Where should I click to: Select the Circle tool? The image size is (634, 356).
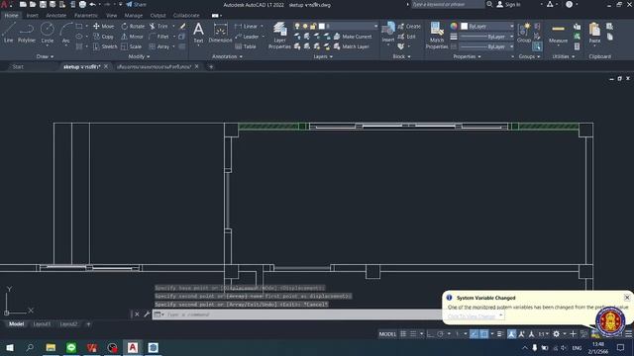pos(48,33)
